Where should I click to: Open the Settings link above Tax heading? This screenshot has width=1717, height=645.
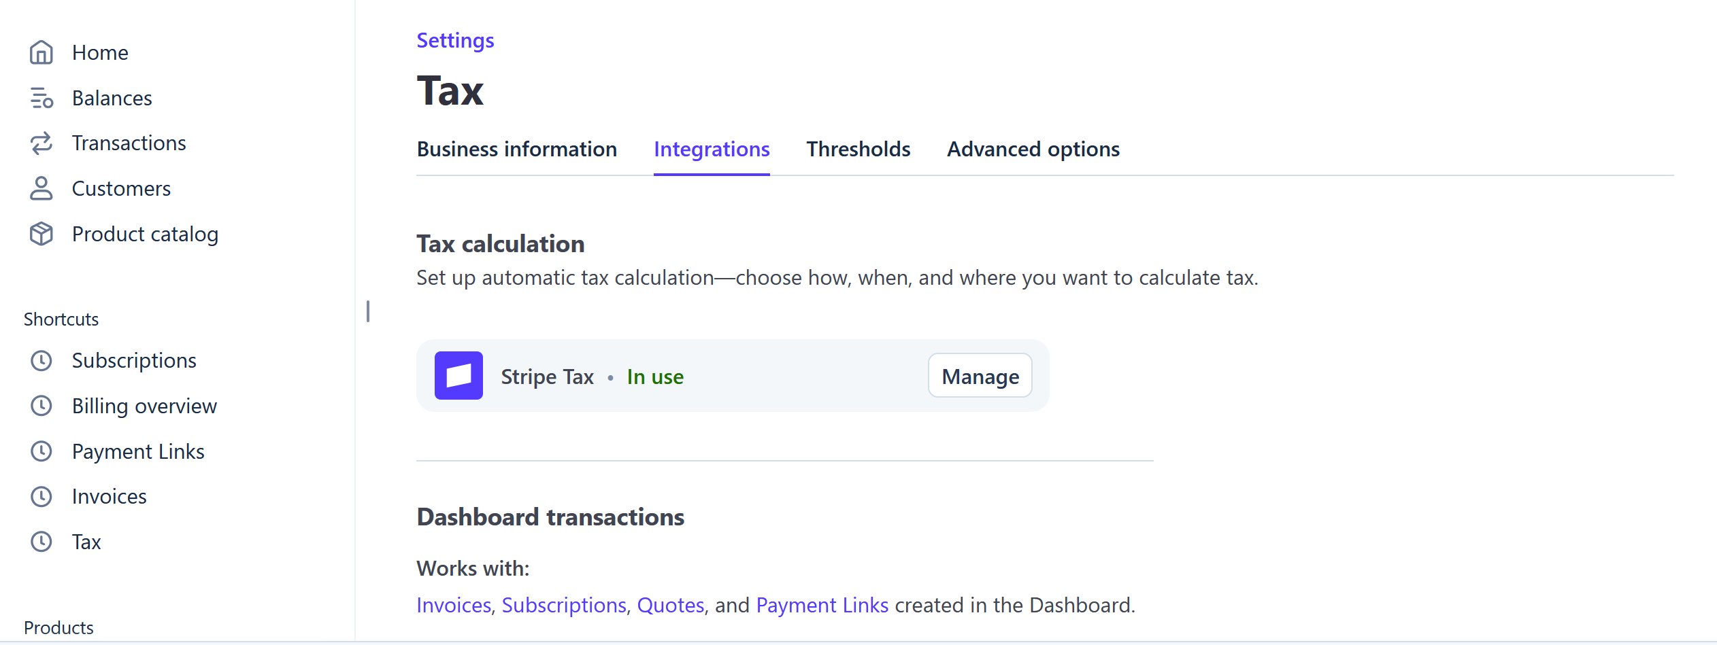coord(454,40)
